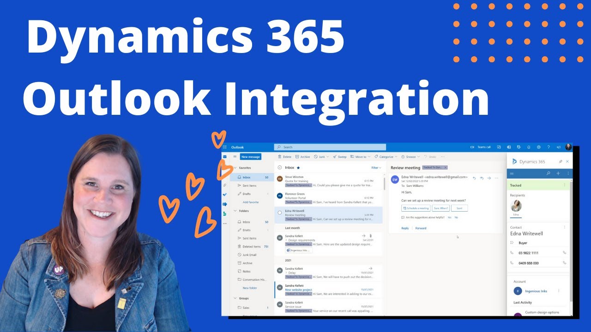
Task: Call 0409 888 000 phone icon
Action: (x=564, y=263)
